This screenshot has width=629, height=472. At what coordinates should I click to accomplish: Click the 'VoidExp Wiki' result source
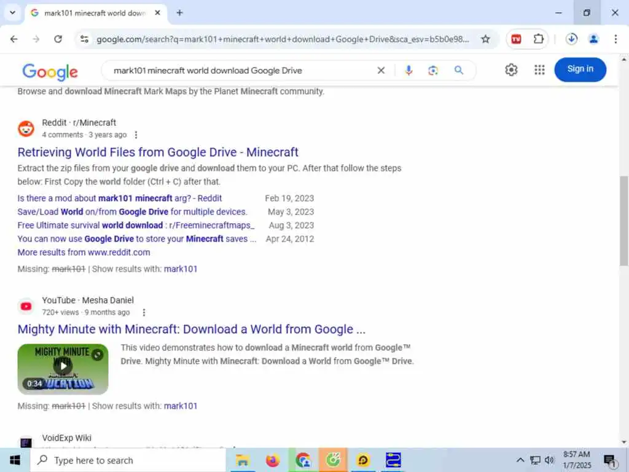click(x=66, y=438)
